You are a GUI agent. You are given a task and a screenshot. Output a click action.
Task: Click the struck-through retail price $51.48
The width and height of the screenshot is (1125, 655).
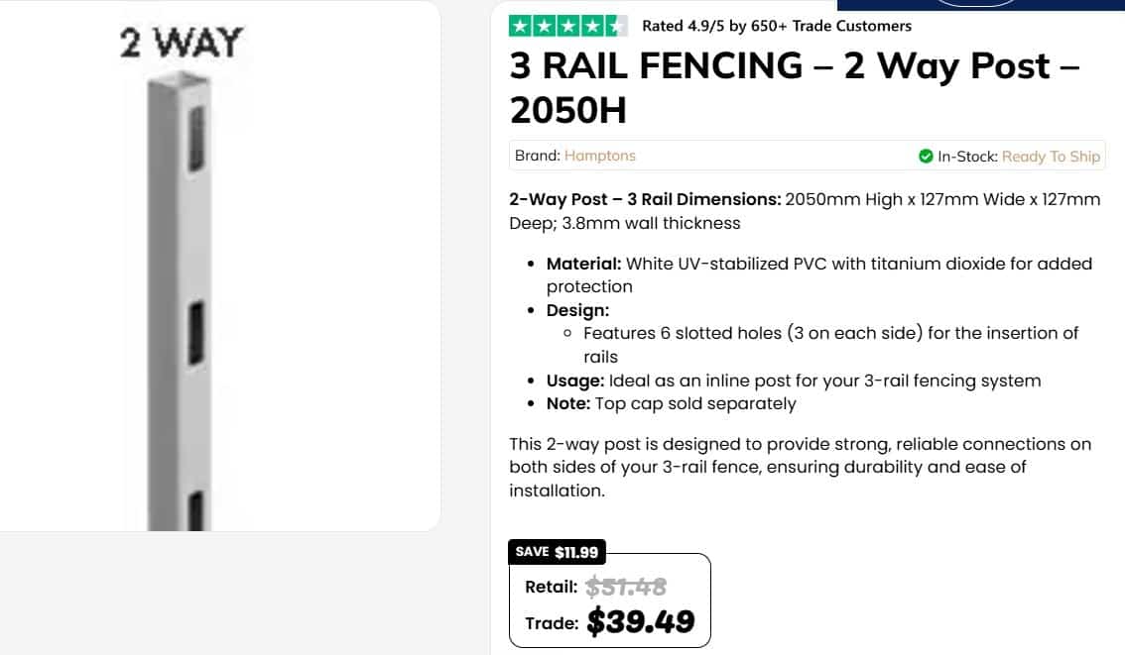coord(626,587)
